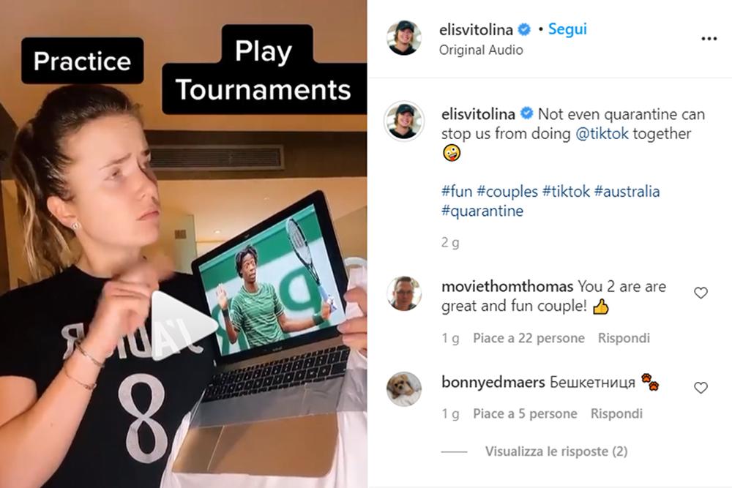Open moviethomthomas's profile picture

404,293
